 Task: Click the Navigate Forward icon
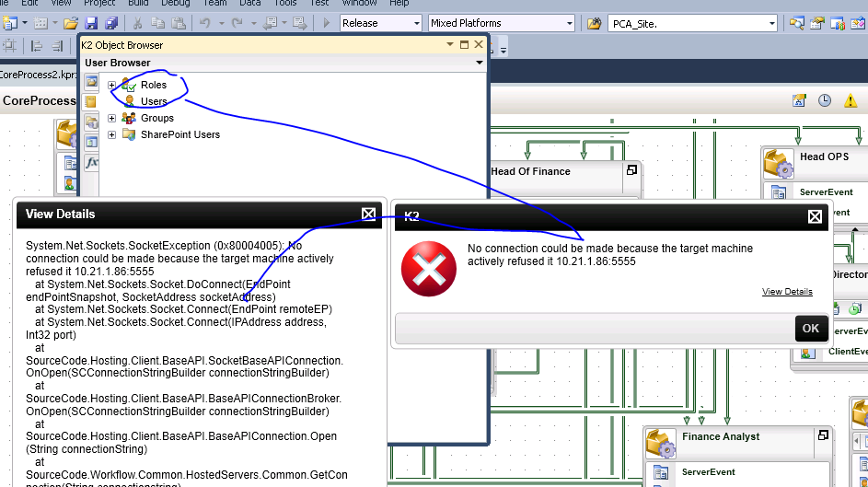[299, 23]
